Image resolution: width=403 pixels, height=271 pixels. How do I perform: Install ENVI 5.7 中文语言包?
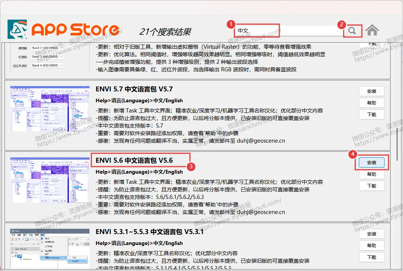tap(372, 91)
